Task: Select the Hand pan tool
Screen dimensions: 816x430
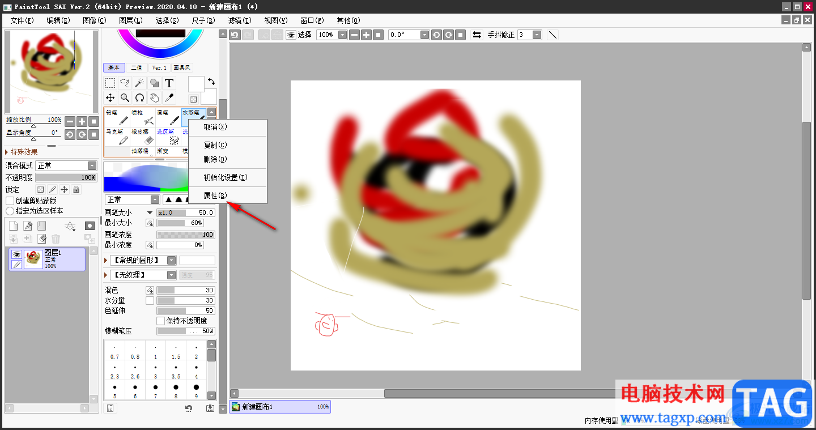Action: click(x=154, y=98)
